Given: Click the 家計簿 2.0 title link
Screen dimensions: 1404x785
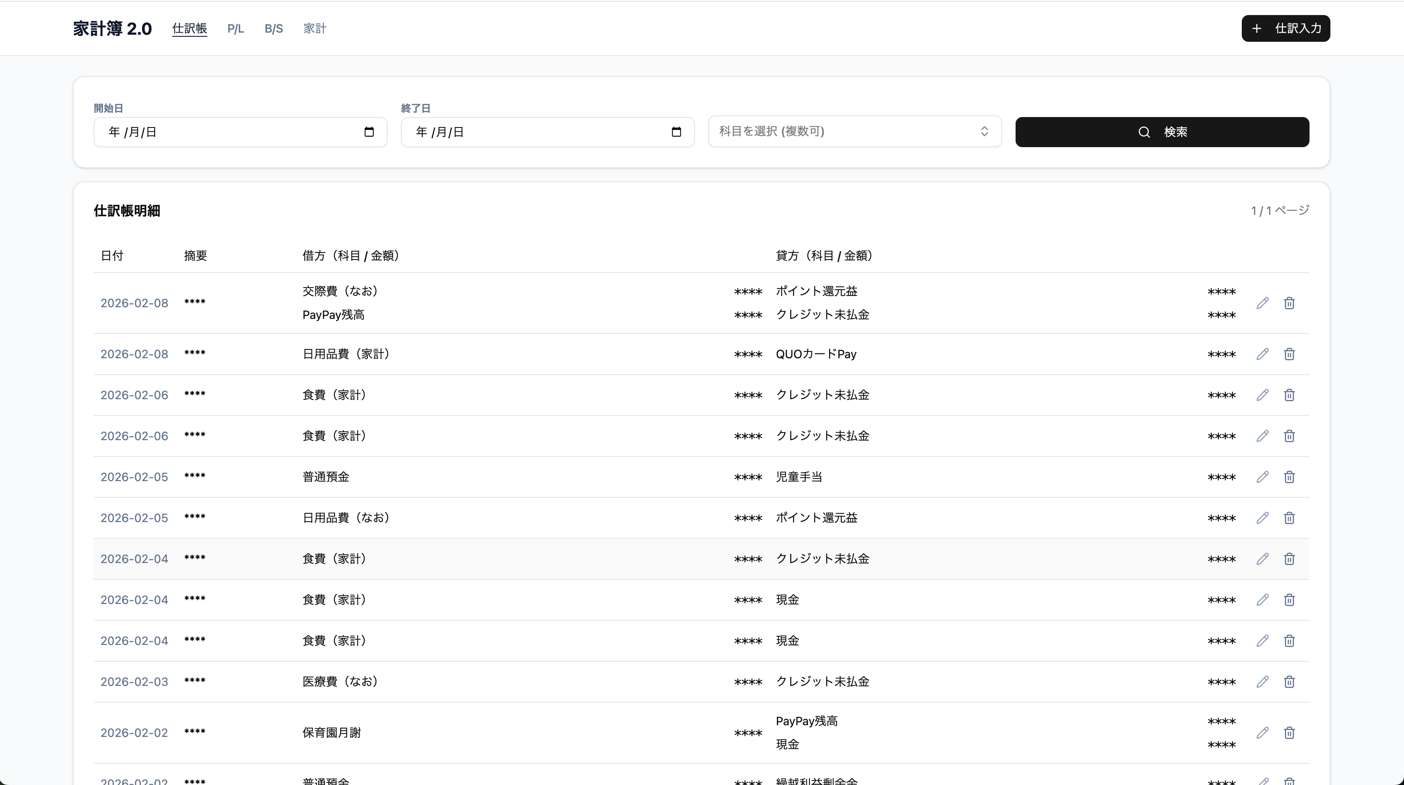Looking at the screenshot, I should point(112,28).
